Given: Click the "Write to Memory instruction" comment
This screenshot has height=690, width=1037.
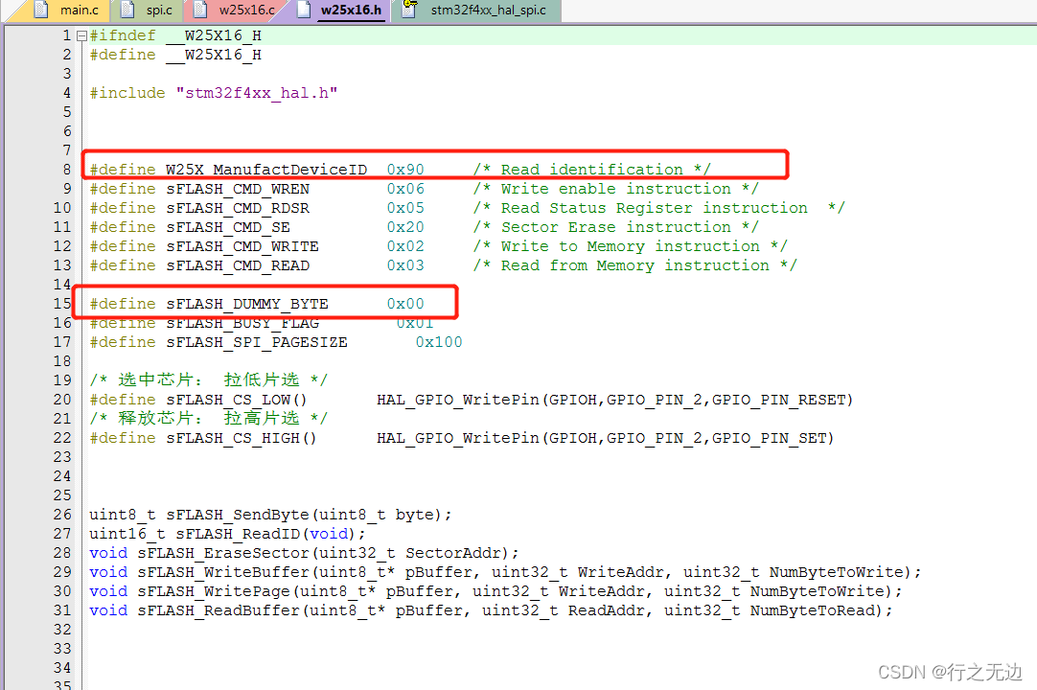Looking at the screenshot, I should pos(631,246).
